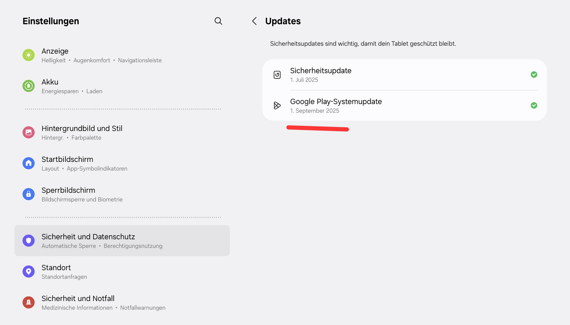
Task: Tap the red Sicherheit und Notfall icon
Action: coord(28,302)
